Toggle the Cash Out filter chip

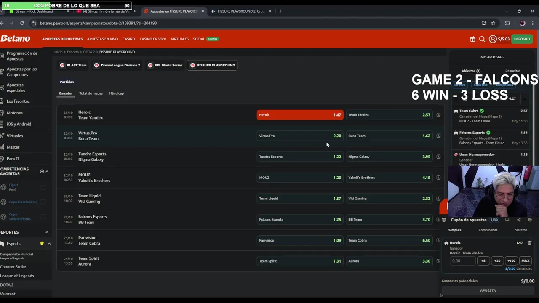coord(480,85)
